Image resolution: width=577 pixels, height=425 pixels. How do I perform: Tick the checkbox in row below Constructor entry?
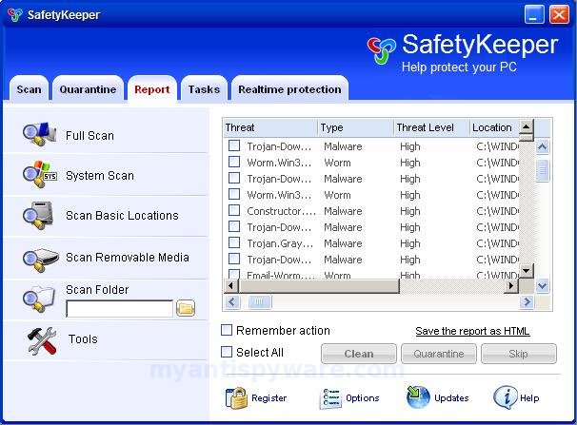click(x=234, y=226)
